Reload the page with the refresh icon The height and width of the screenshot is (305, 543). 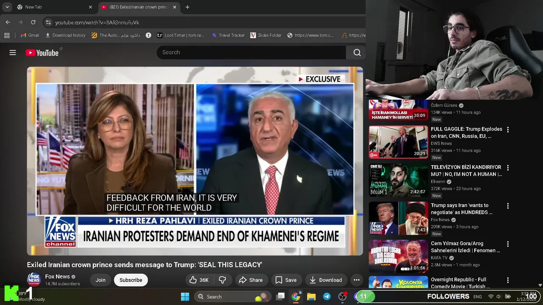pyautogui.click(x=33, y=22)
